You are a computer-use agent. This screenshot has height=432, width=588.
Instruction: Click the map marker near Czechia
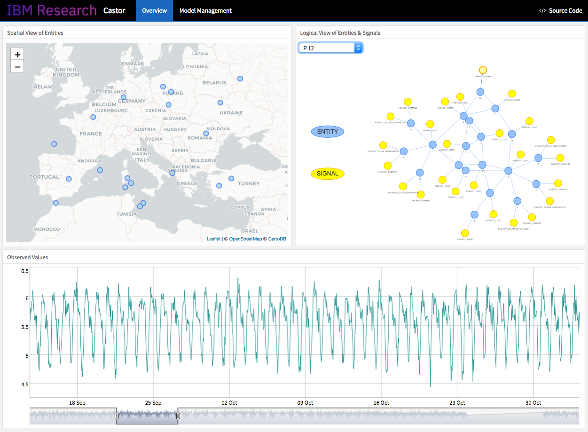click(x=169, y=105)
